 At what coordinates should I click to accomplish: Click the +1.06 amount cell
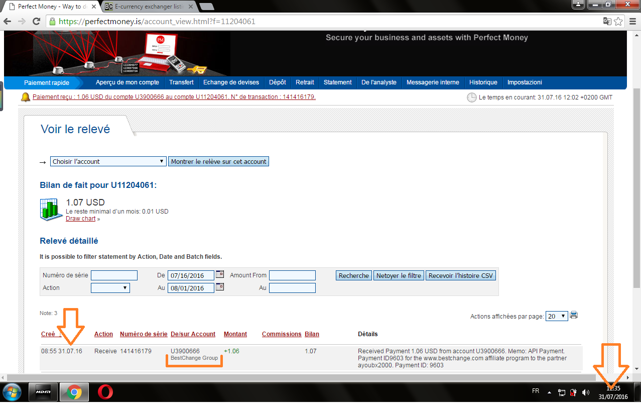(231, 351)
